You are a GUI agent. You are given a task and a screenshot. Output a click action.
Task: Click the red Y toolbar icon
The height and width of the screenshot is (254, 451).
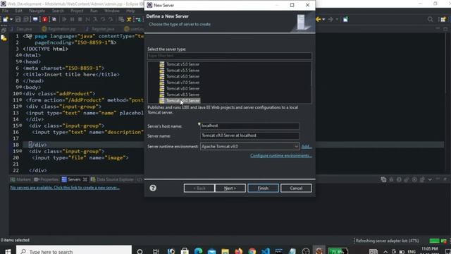[45, 19]
